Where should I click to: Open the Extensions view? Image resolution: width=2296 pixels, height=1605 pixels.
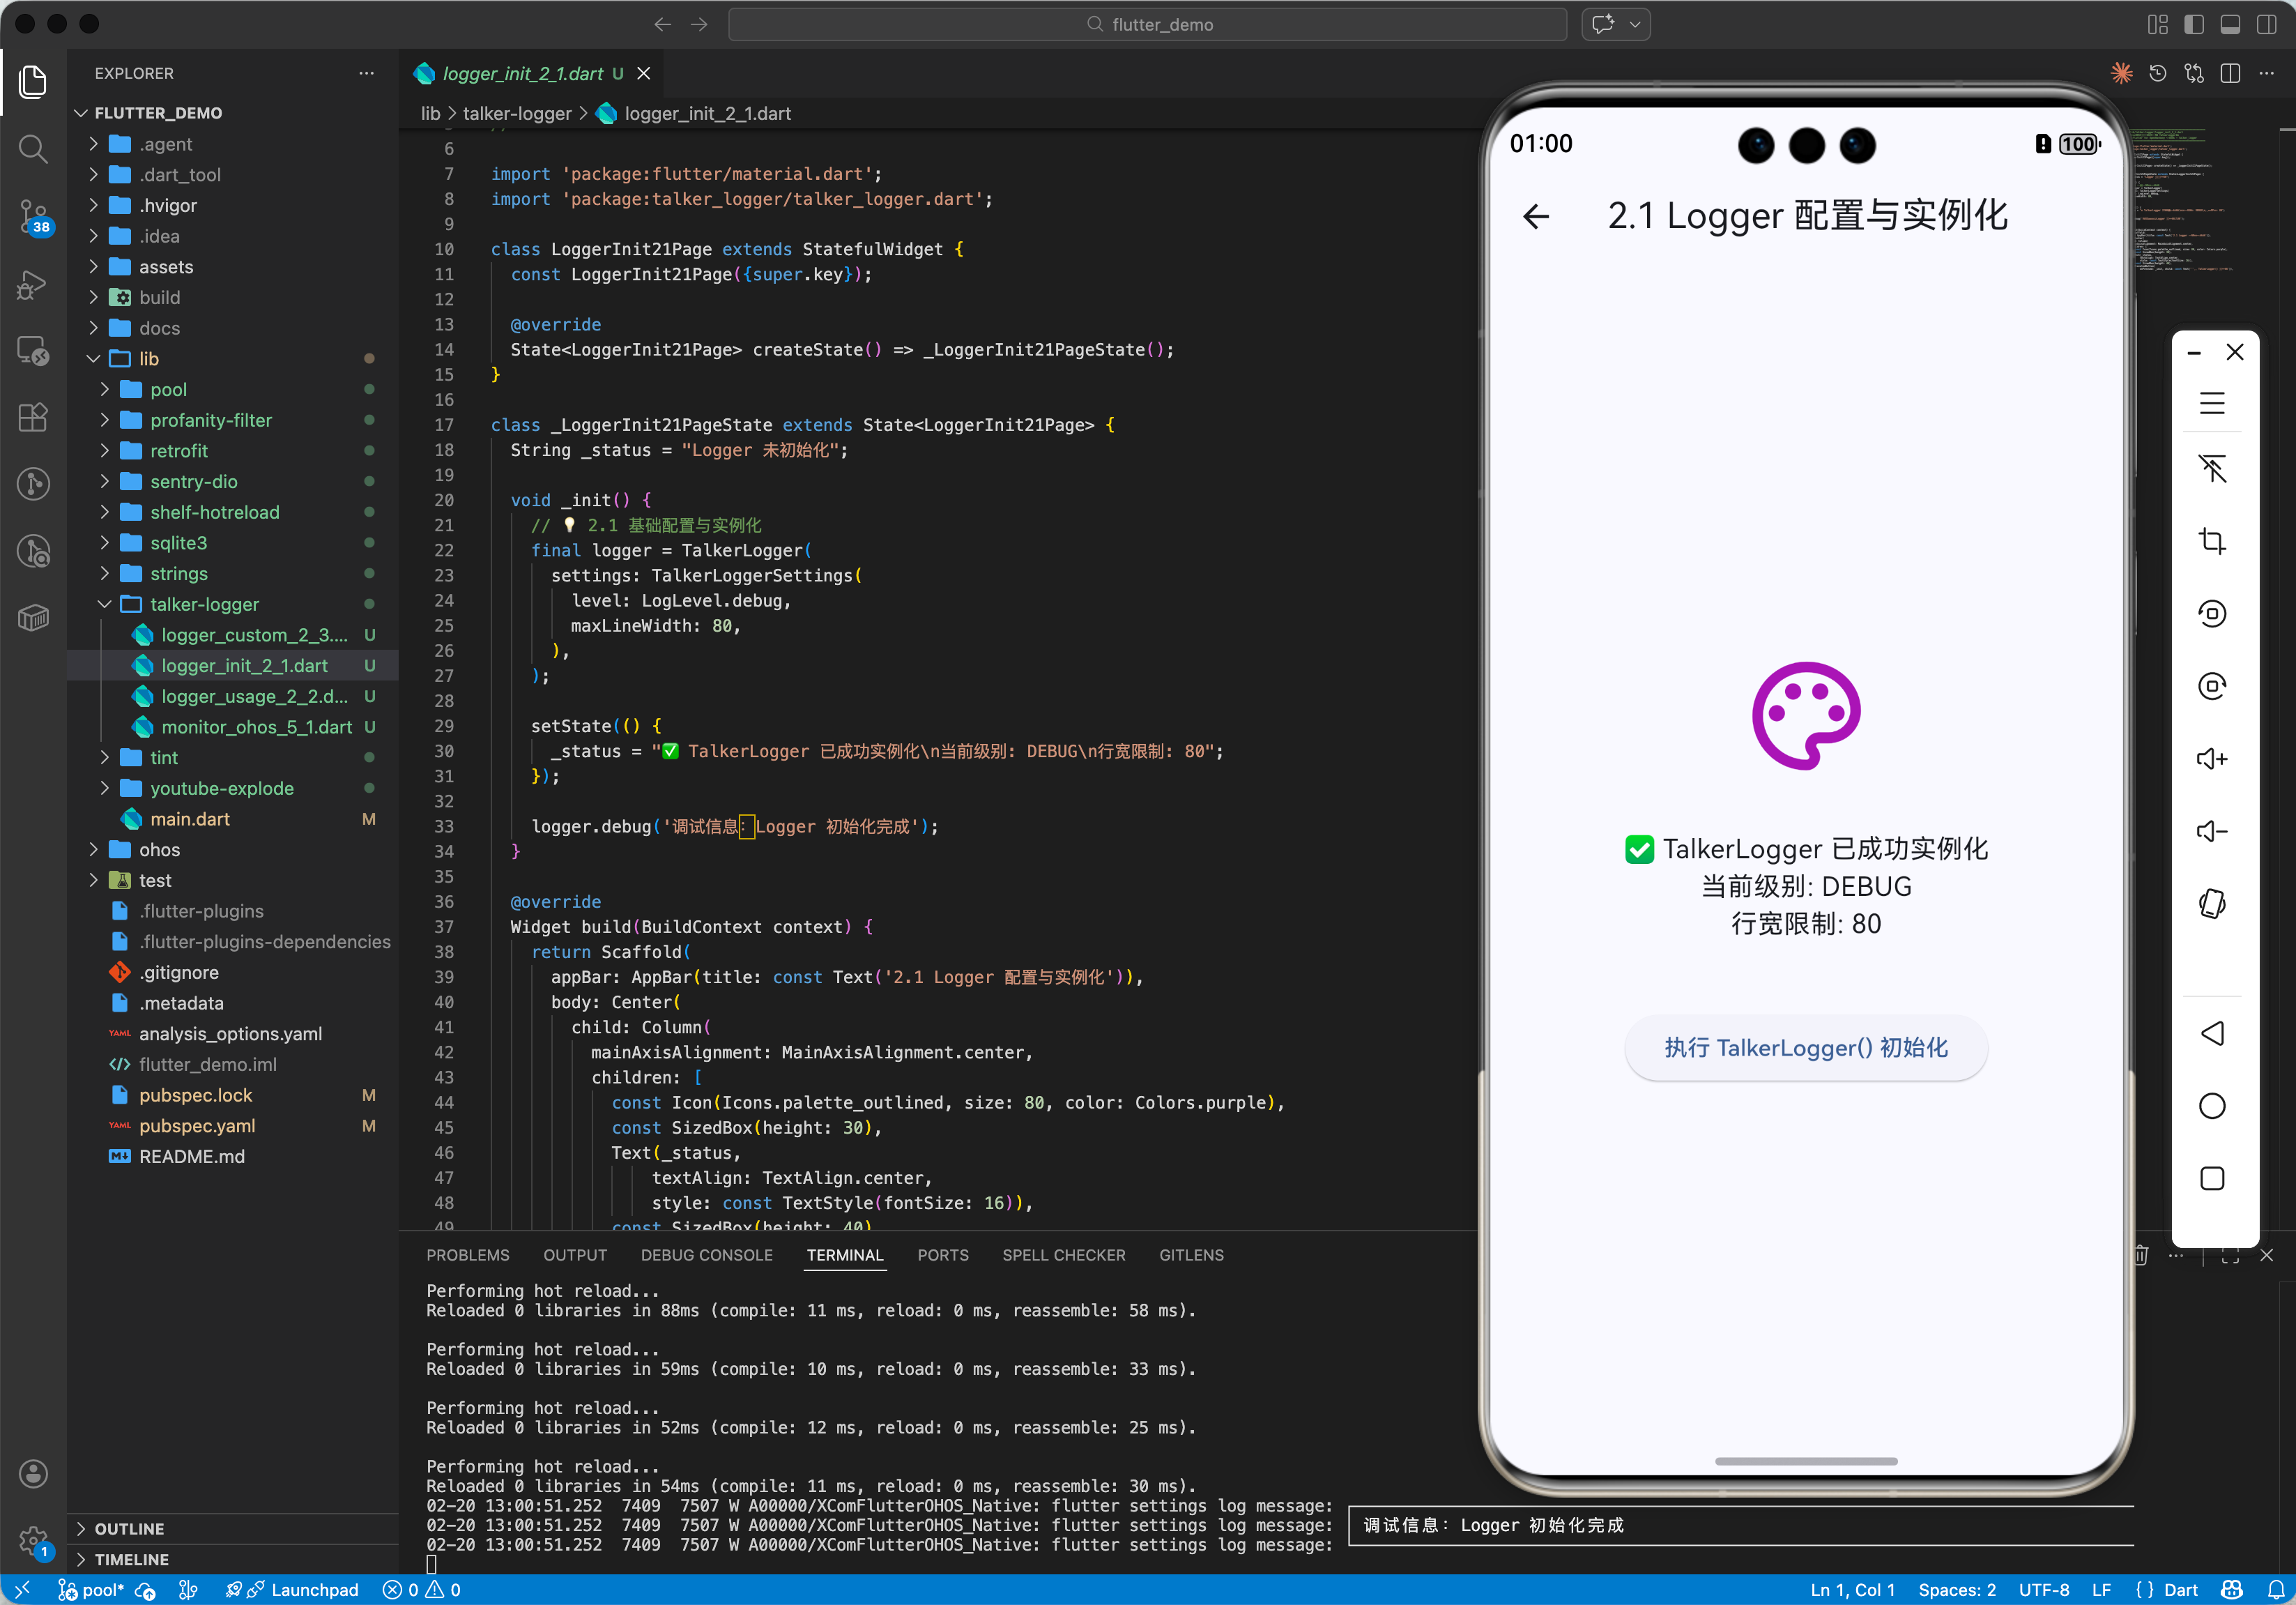coord(33,417)
